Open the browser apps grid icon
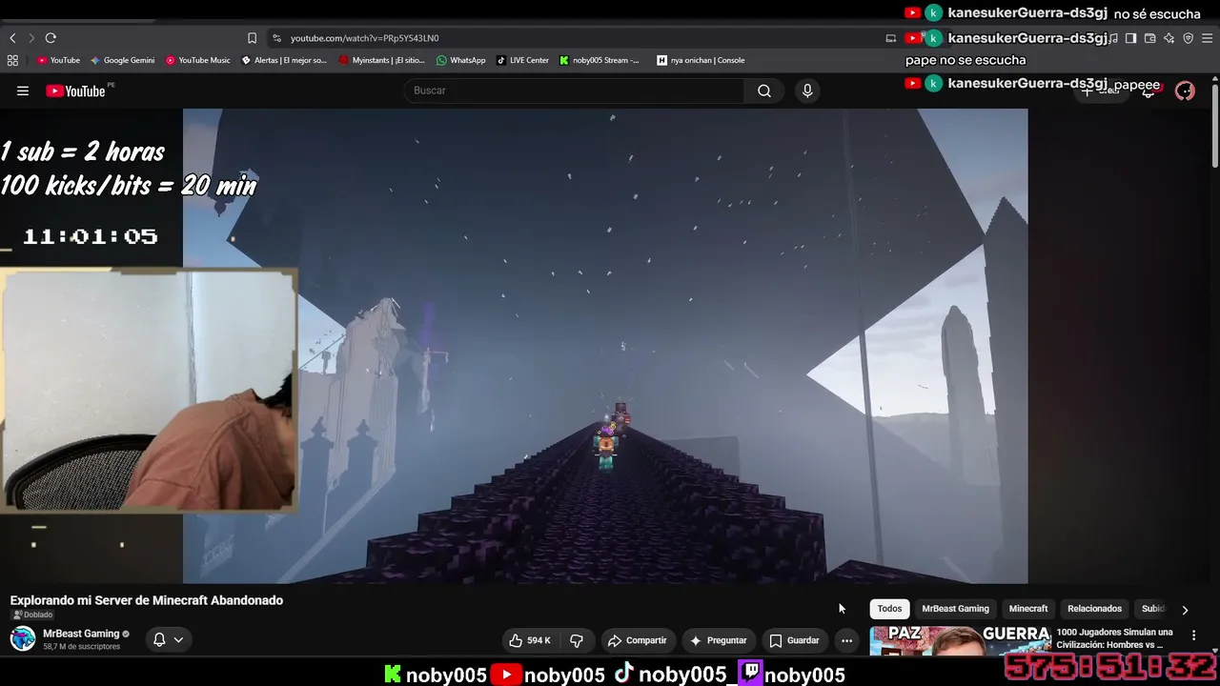Viewport: 1220px width, 686px height. tap(12, 60)
